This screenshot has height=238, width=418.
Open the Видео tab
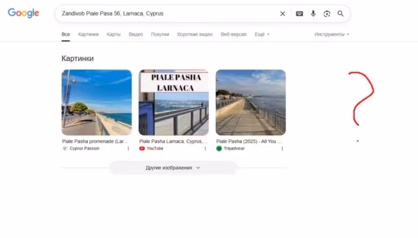click(x=136, y=34)
